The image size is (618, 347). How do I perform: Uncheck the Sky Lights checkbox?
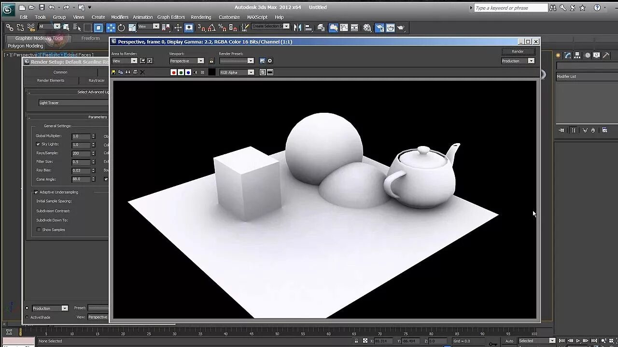38,144
